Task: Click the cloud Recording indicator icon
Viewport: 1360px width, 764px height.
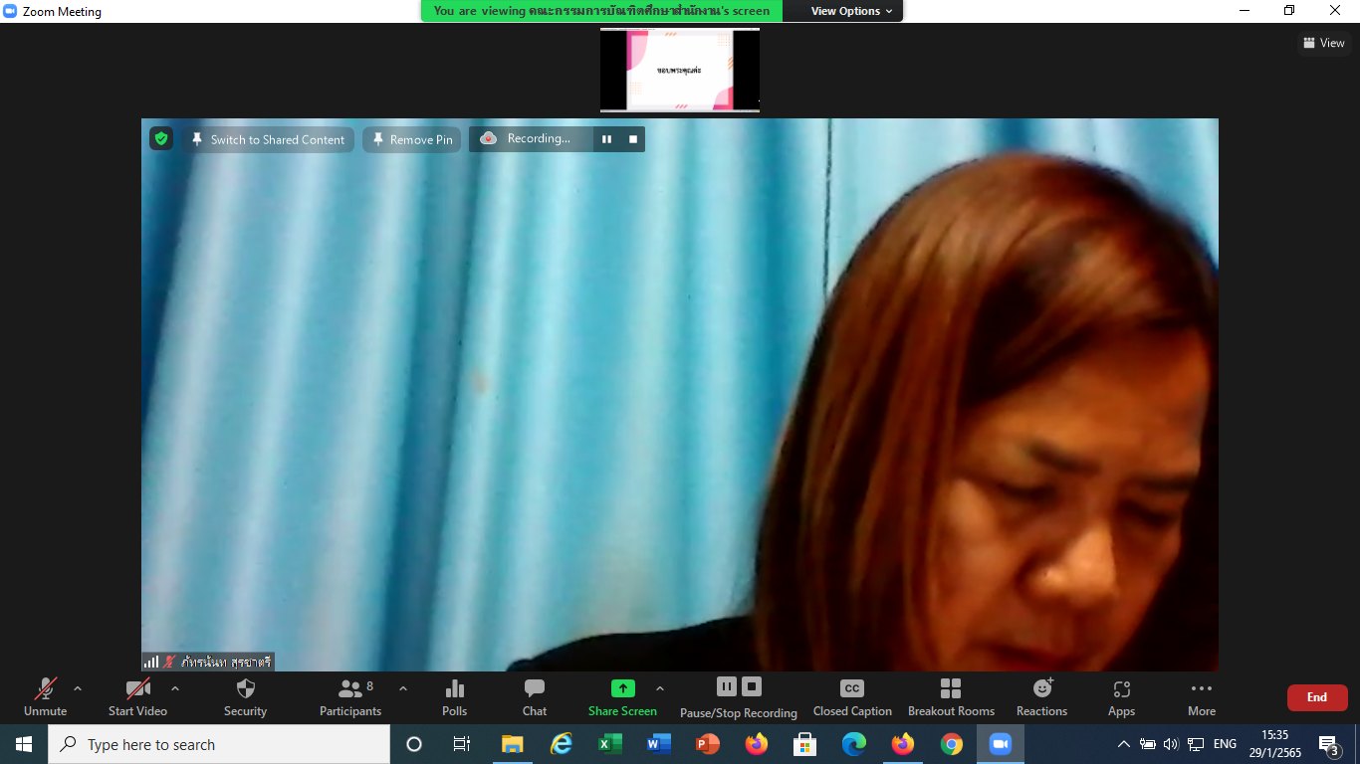Action: (488, 139)
